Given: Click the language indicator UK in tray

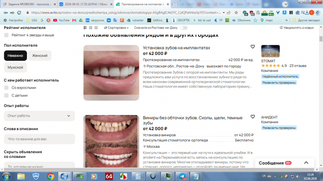Looking at the screenshot, I should point(264,176).
